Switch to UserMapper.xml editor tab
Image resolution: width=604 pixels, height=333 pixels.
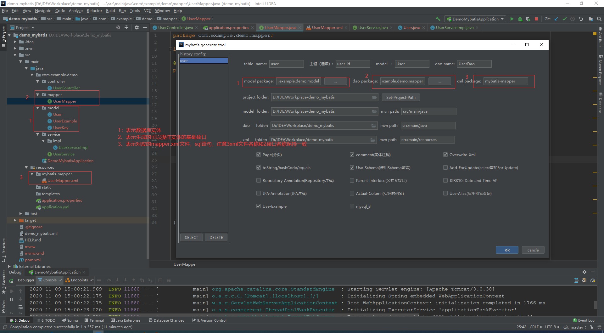point(327,27)
